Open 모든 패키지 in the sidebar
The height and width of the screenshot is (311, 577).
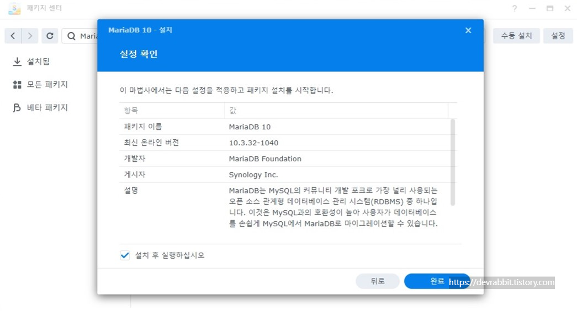[x=47, y=85]
